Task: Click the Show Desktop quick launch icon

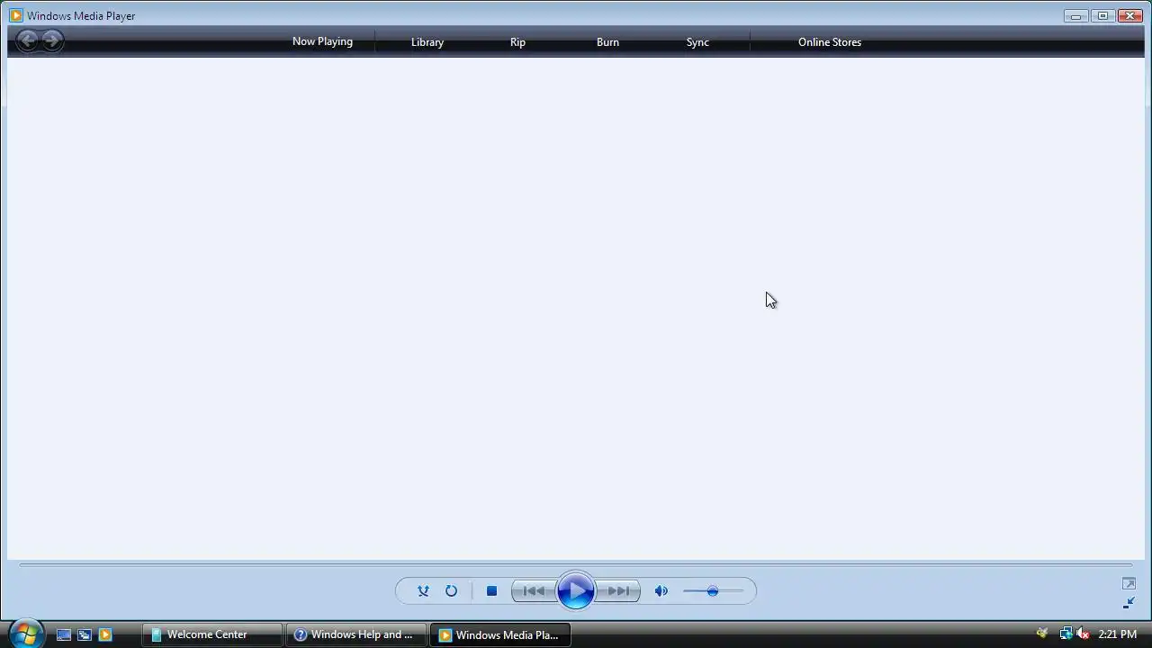Action: 64,634
